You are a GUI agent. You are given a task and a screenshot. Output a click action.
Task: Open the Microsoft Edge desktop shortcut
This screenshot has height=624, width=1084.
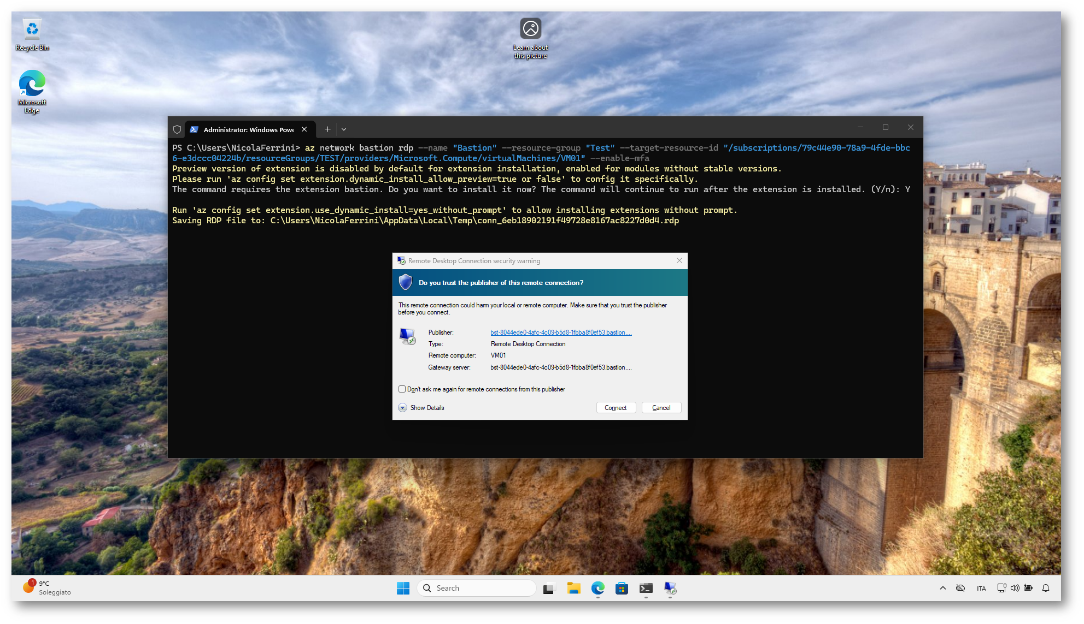point(32,91)
